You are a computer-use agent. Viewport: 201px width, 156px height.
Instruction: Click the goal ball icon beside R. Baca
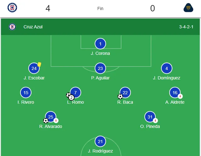(x=120, y=96)
